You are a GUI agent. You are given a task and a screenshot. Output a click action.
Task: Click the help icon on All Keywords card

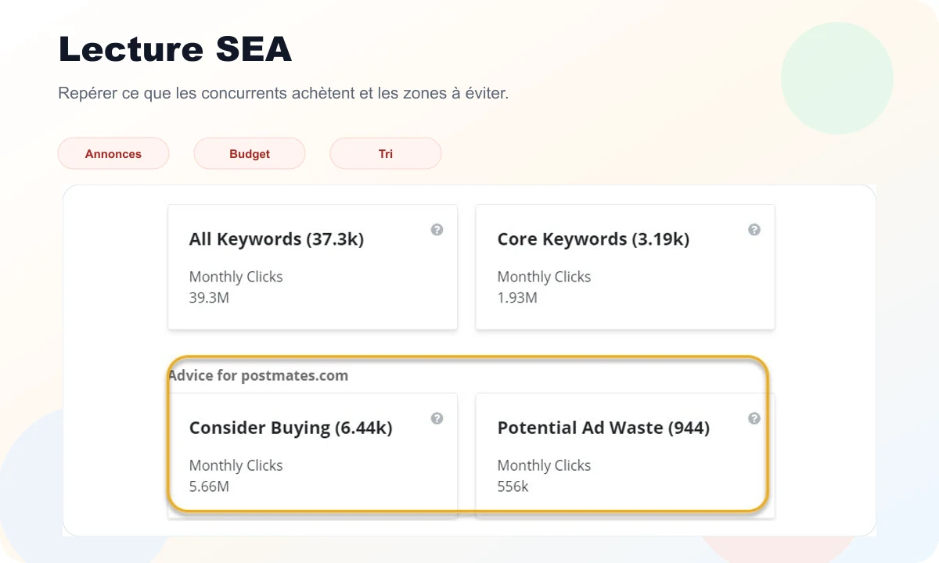point(437,230)
